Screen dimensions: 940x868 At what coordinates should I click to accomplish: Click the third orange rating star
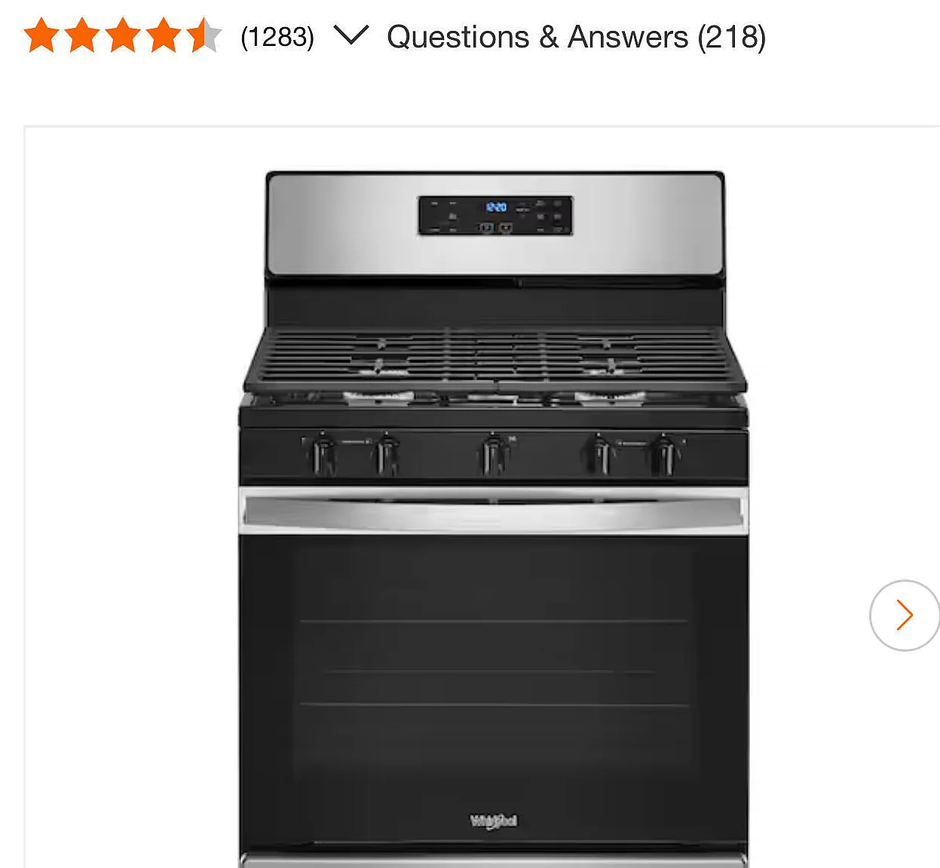pos(123,36)
